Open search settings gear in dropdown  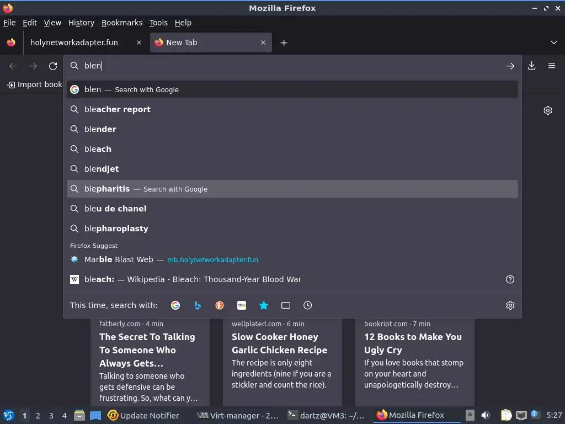point(510,305)
